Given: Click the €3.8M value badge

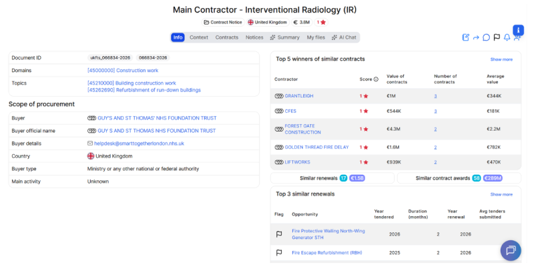Looking at the screenshot, I should pos(302,22).
